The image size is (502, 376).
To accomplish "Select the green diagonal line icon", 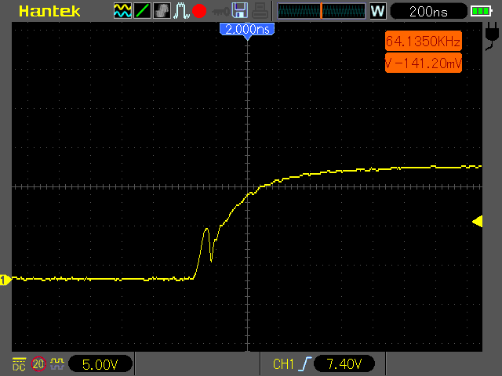I will pyautogui.click(x=142, y=10).
